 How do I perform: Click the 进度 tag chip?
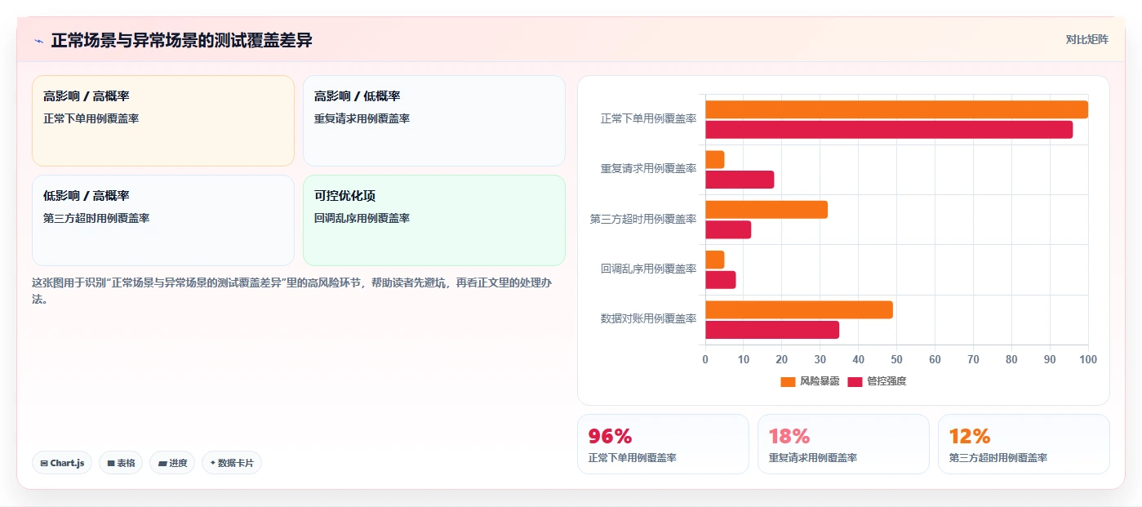coord(172,463)
